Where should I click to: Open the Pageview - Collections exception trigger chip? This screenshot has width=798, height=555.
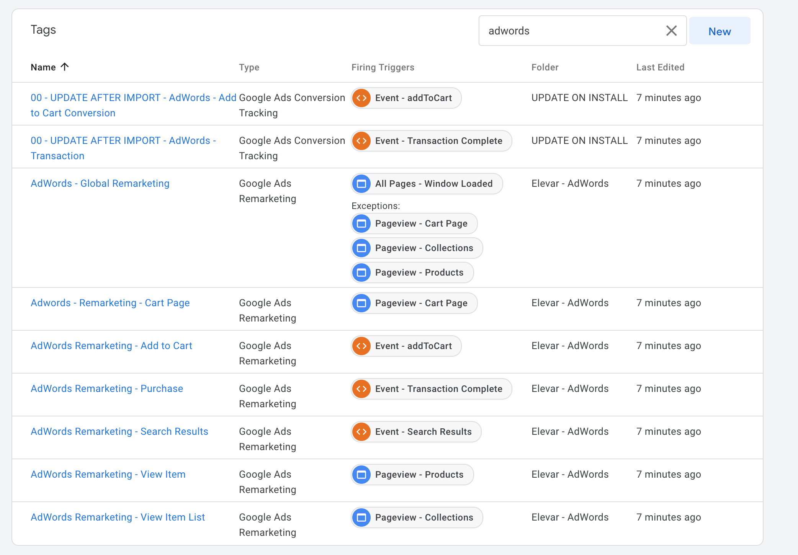click(417, 248)
